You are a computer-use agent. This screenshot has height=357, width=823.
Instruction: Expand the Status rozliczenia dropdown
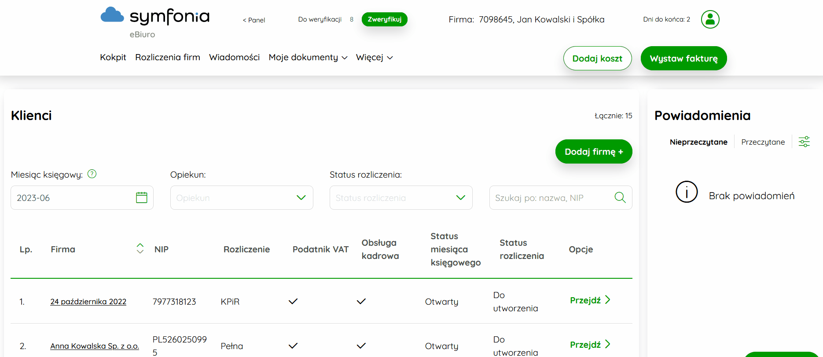(x=401, y=197)
